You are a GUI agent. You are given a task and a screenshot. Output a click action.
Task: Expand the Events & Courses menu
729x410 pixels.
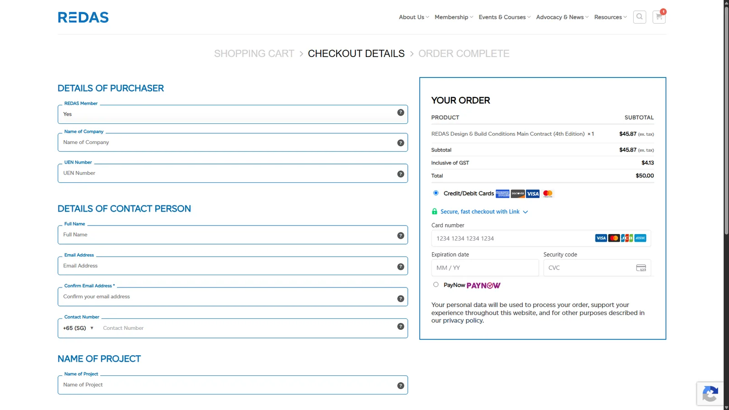pos(504,17)
